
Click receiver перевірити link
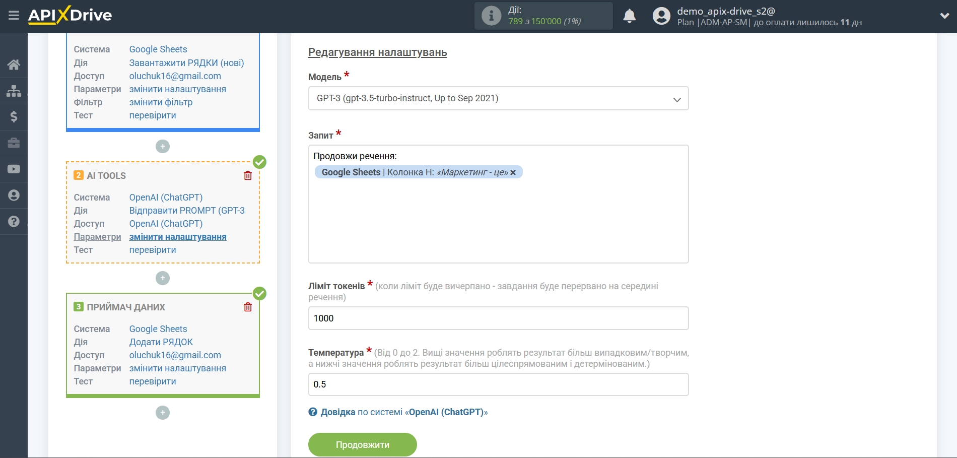[153, 381]
